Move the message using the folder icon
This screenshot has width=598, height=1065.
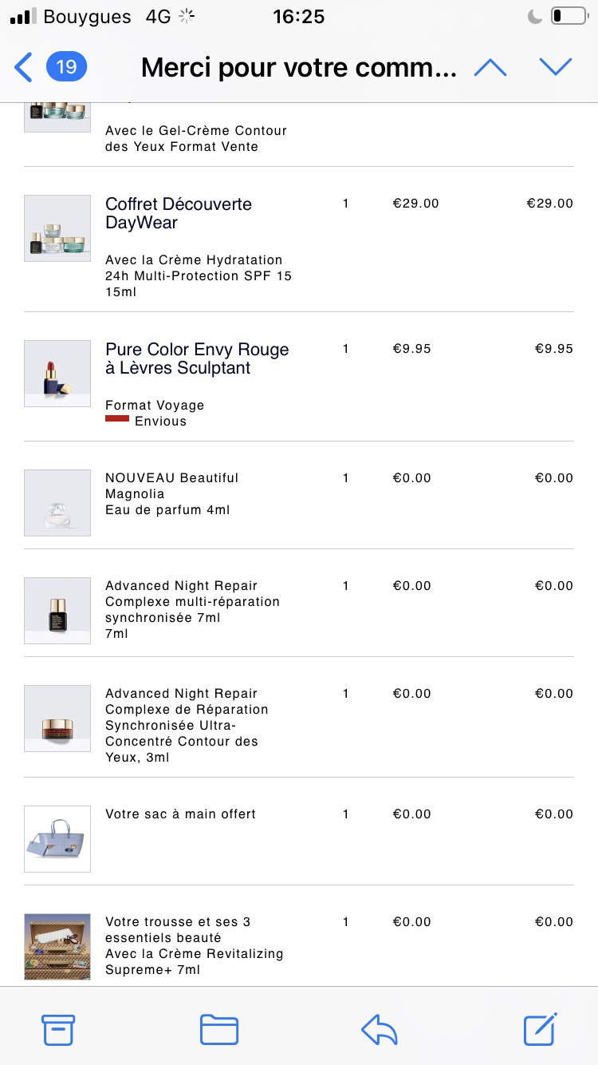219,1030
